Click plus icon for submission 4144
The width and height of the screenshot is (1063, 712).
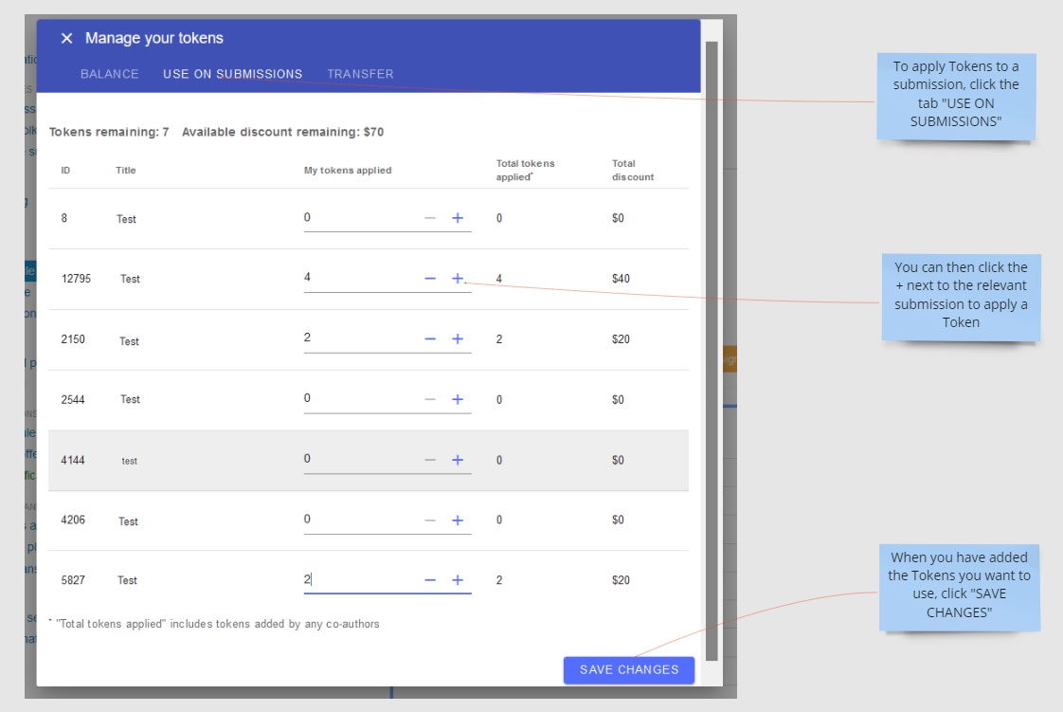pos(458,460)
